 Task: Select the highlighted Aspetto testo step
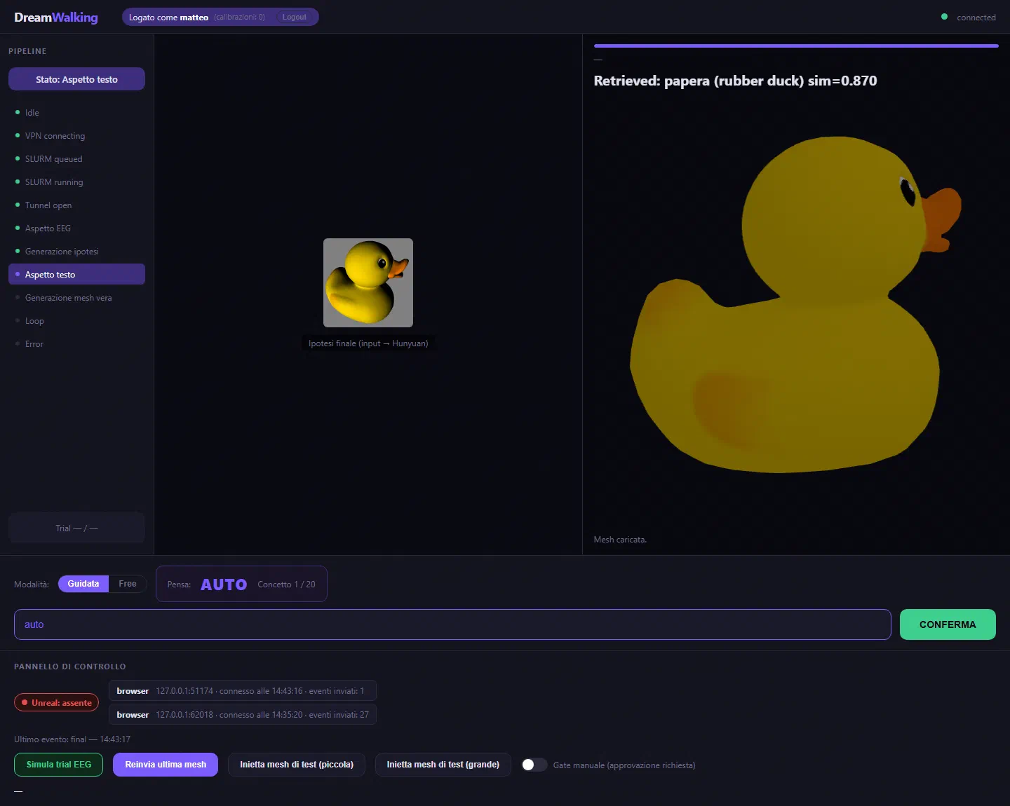point(76,274)
